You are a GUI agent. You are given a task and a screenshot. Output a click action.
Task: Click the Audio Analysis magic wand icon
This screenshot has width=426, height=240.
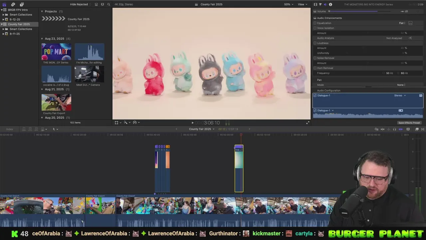point(410,38)
